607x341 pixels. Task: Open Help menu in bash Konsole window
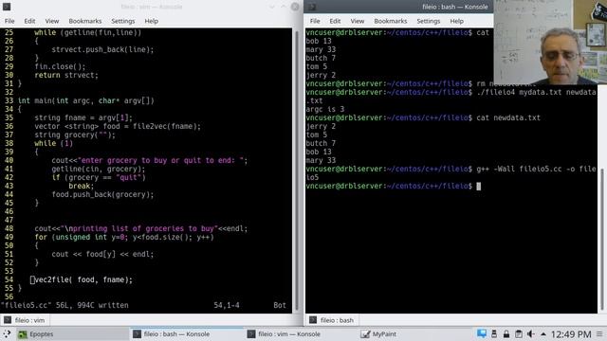pyautogui.click(x=457, y=21)
